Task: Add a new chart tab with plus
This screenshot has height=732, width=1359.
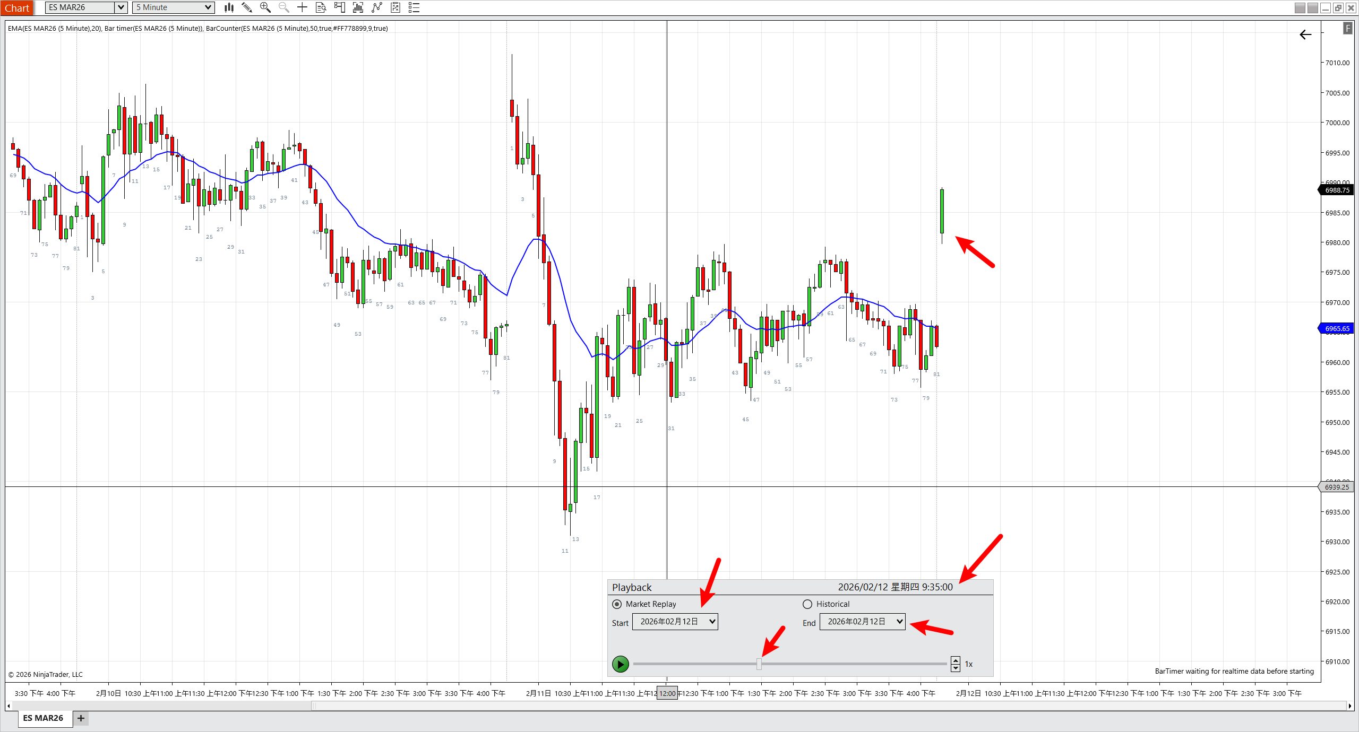Action: (81, 718)
